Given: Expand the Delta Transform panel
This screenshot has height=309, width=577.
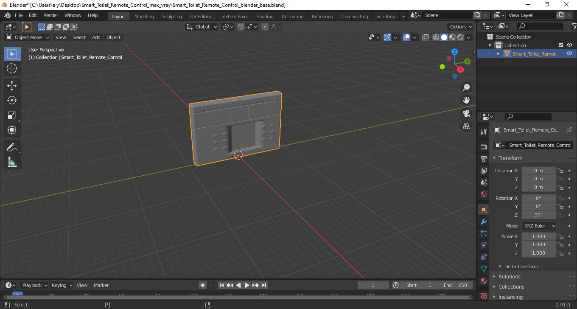Looking at the screenshot, I should point(521,267).
